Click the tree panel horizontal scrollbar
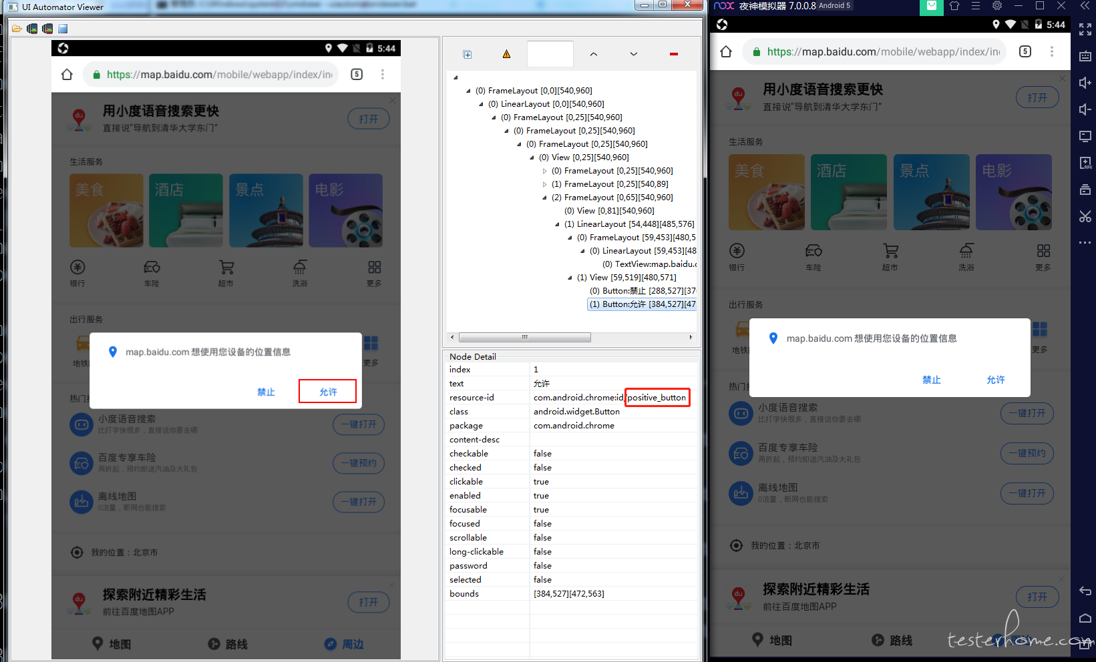 (525, 337)
